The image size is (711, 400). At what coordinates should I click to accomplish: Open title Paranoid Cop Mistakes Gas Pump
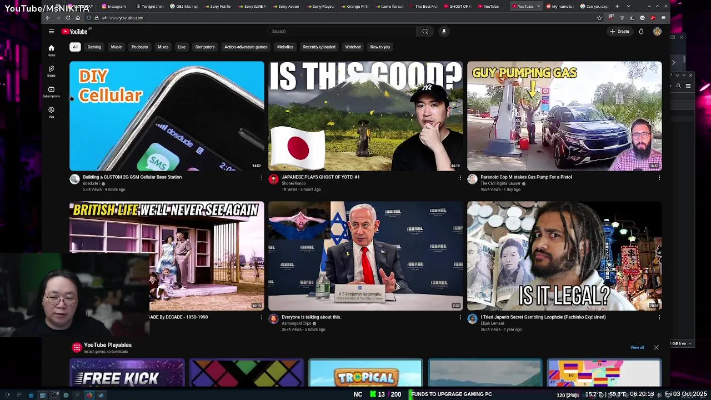pyautogui.click(x=526, y=177)
